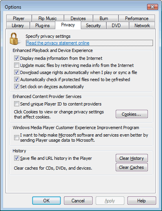Confirm settings with the OK button
The width and height of the screenshot is (162, 211).
46,201
